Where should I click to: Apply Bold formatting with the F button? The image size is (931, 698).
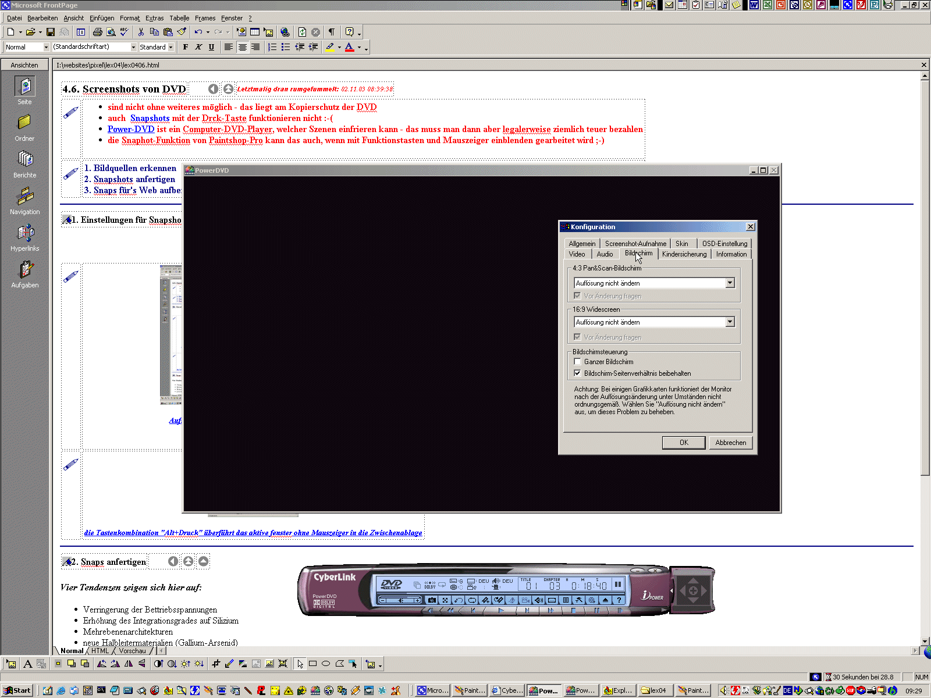[186, 47]
